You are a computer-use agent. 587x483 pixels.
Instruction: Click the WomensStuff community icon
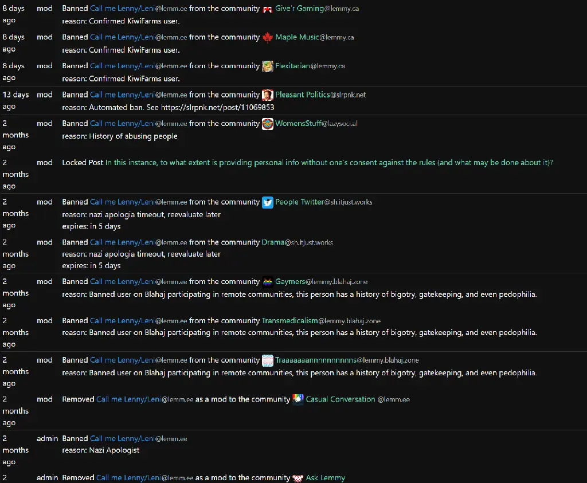267,124
